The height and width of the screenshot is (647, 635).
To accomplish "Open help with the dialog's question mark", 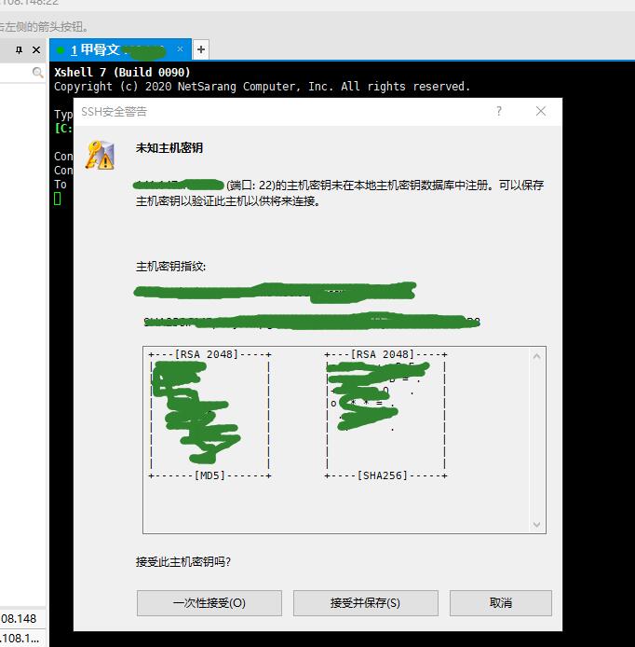I will 499,111.
